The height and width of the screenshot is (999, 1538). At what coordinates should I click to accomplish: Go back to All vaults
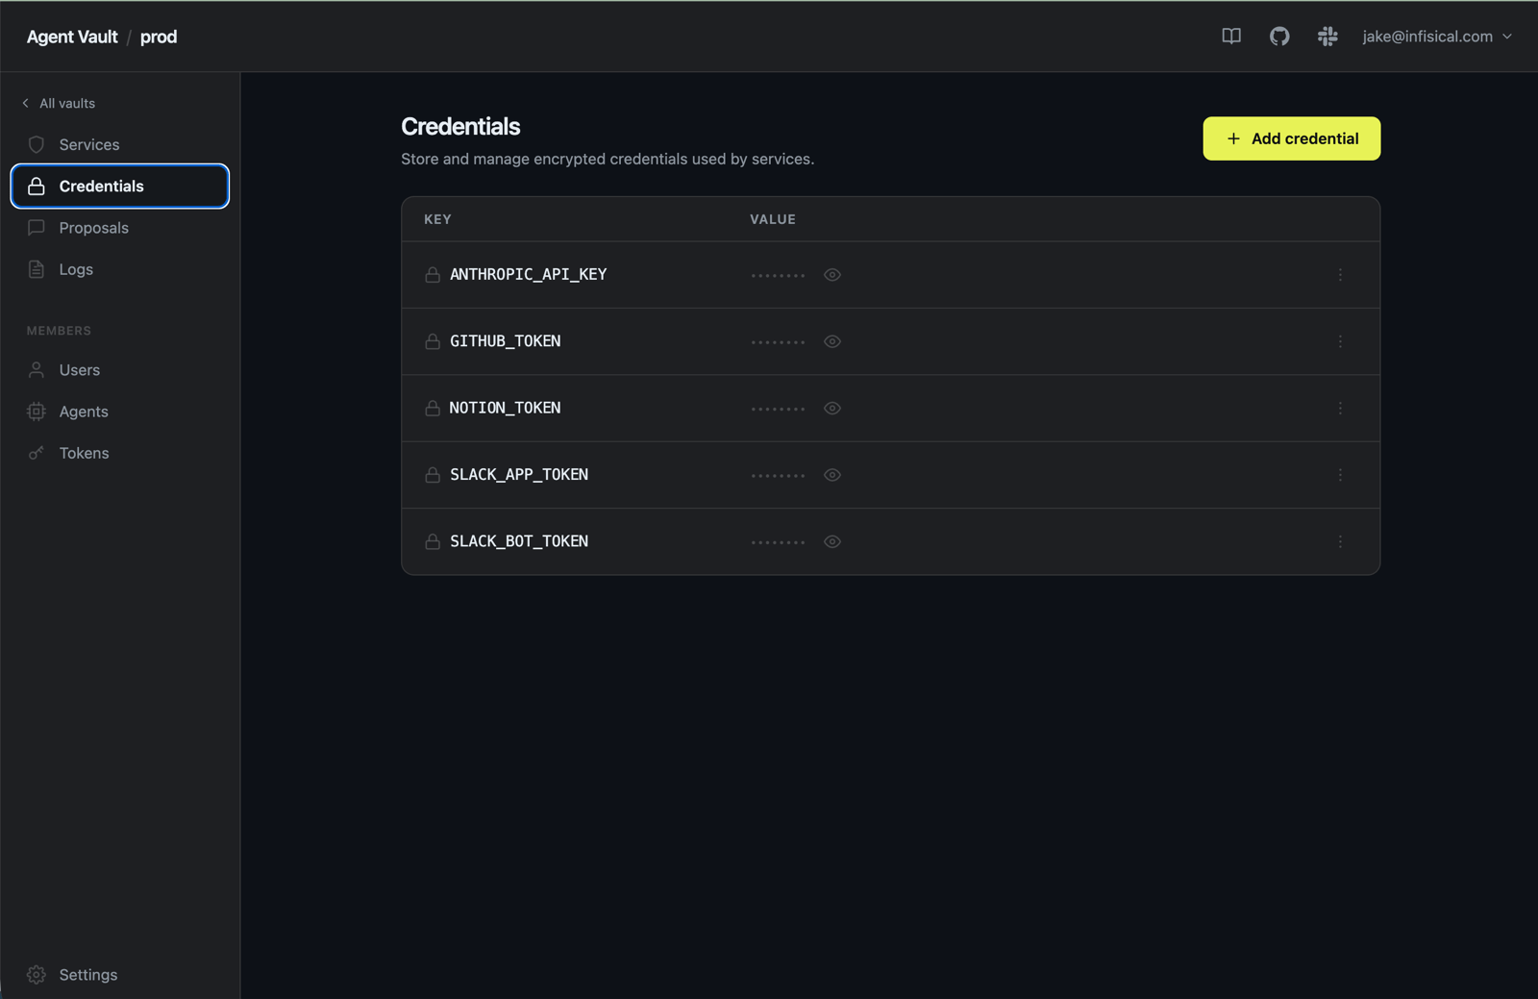(59, 103)
